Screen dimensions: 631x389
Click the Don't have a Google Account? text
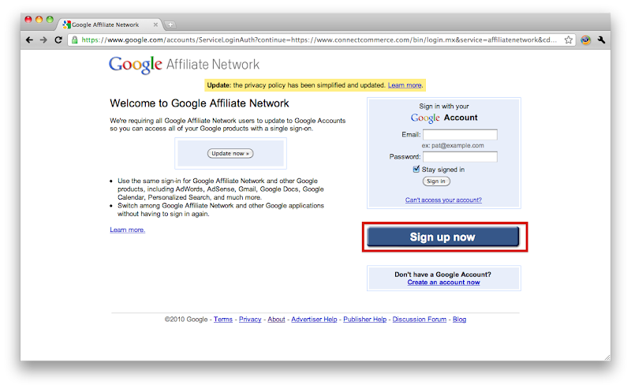point(442,275)
